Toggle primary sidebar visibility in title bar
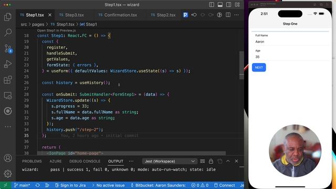 click(x=212, y=5)
